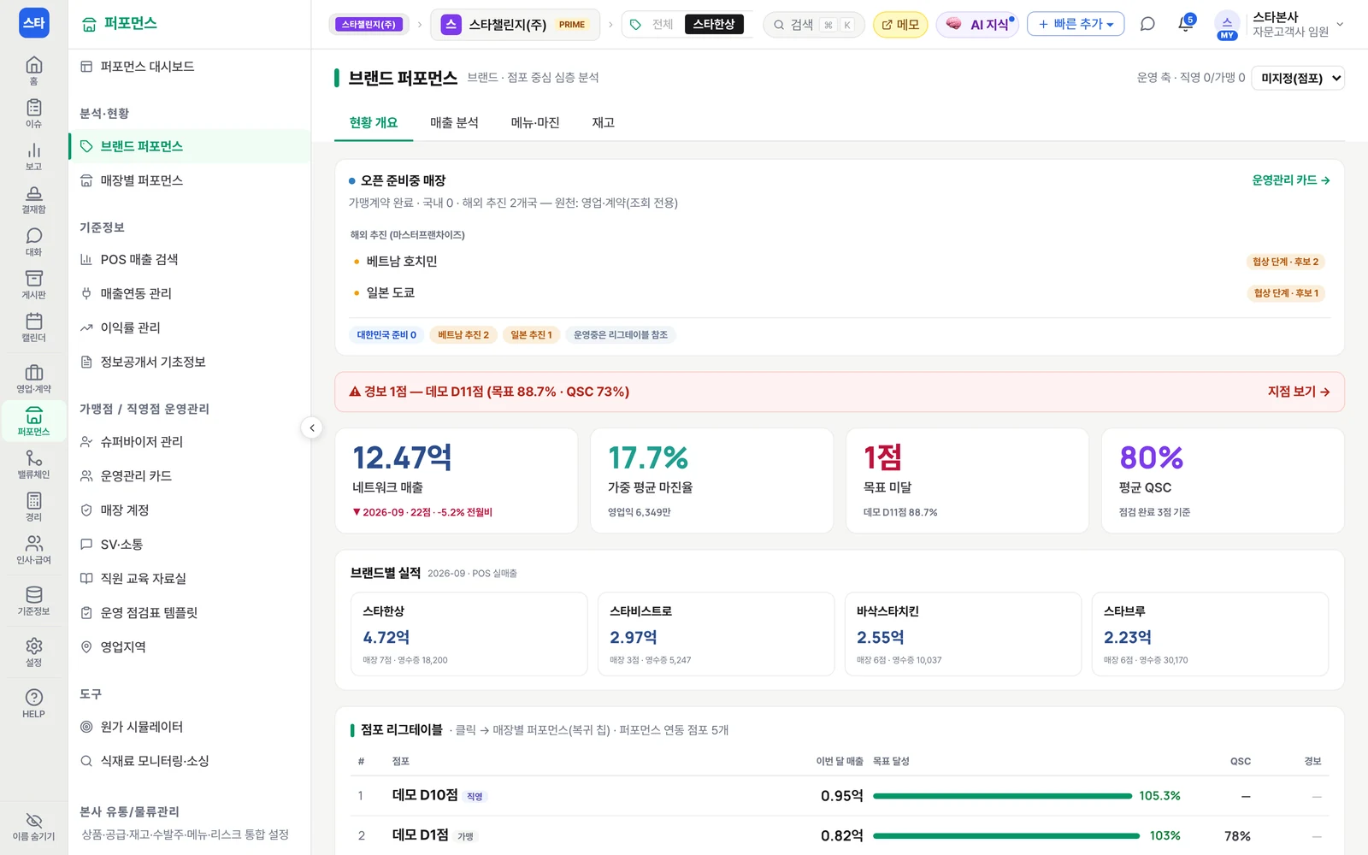The image size is (1368, 855).
Task: Open the 결재함 approval inbox icon
Action: pyautogui.click(x=33, y=198)
